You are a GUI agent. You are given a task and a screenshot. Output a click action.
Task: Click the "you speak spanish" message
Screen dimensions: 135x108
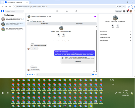[x=35, y=70]
